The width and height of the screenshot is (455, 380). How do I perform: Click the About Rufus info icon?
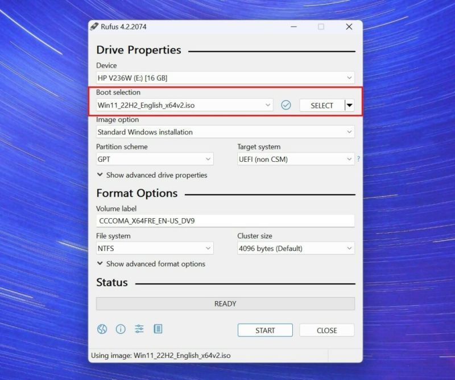(120, 329)
